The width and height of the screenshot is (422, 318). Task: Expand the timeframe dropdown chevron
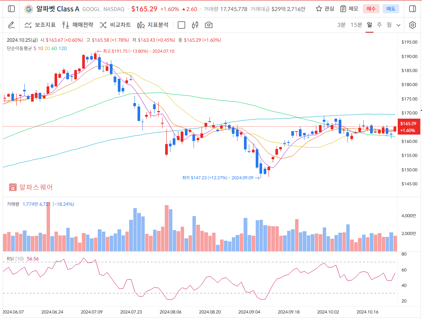[x=399, y=25]
